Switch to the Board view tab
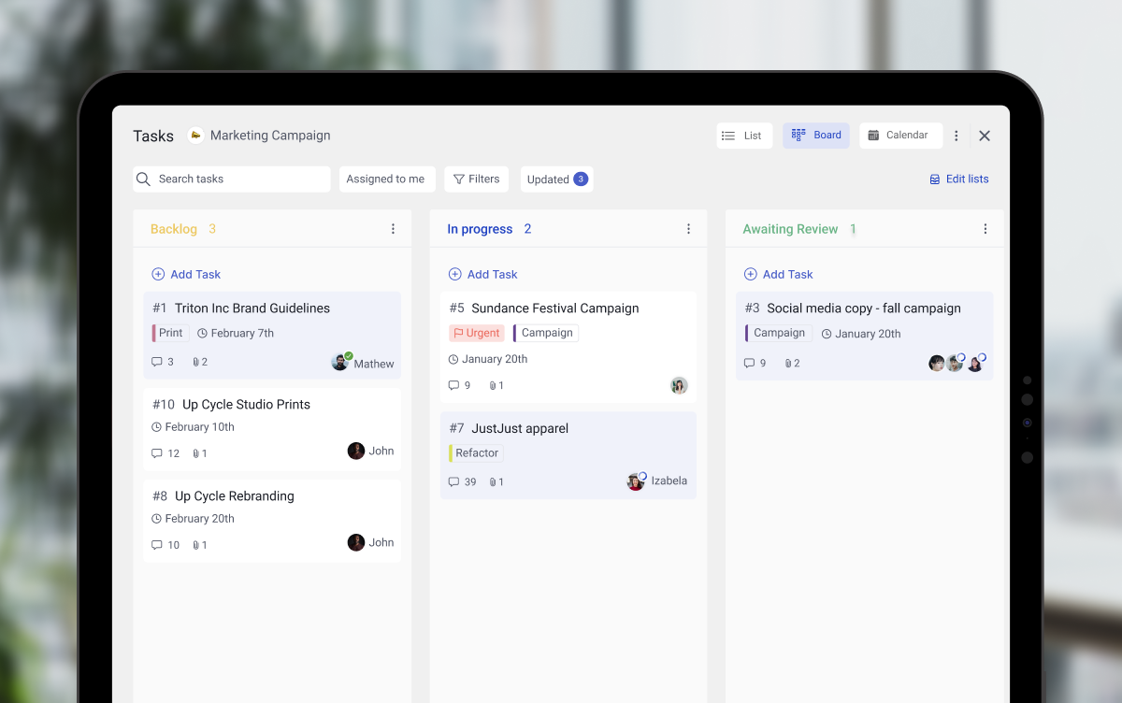This screenshot has height=703, width=1122. click(x=815, y=135)
